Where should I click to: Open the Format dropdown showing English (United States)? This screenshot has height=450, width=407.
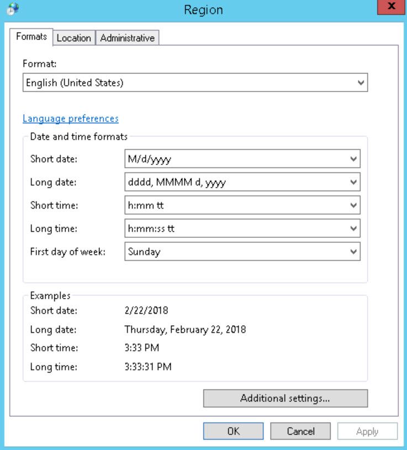pyautogui.click(x=195, y=83)
